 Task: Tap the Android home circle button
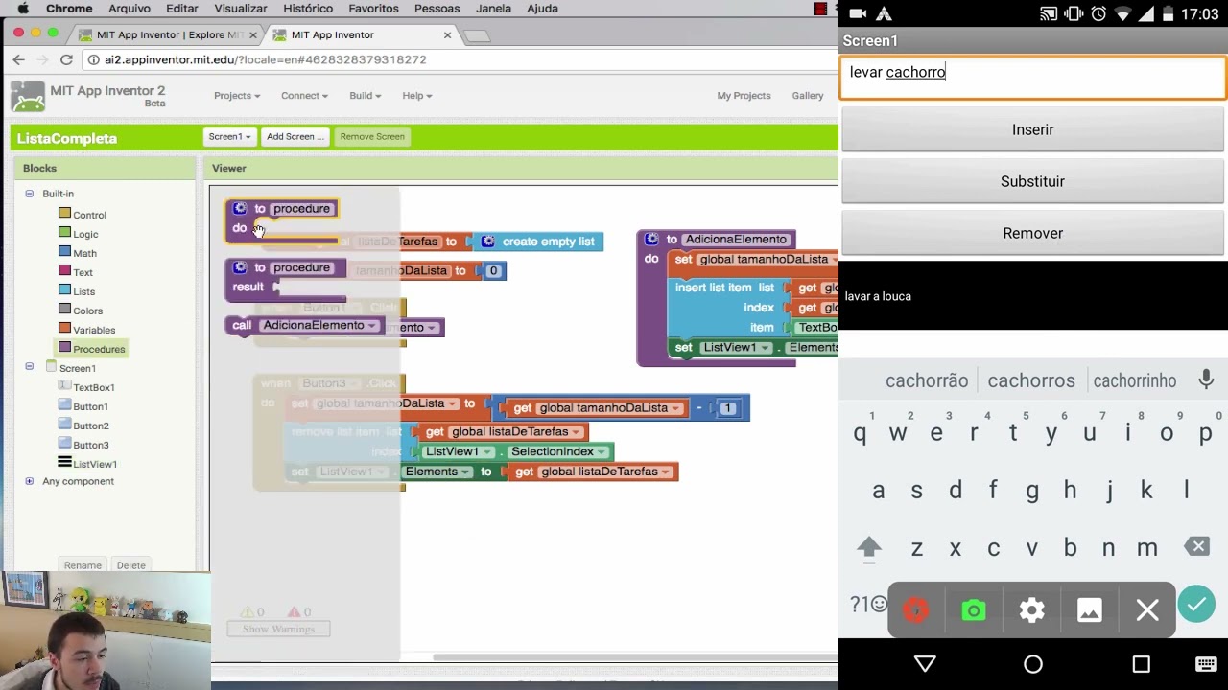coord(1033,664)
